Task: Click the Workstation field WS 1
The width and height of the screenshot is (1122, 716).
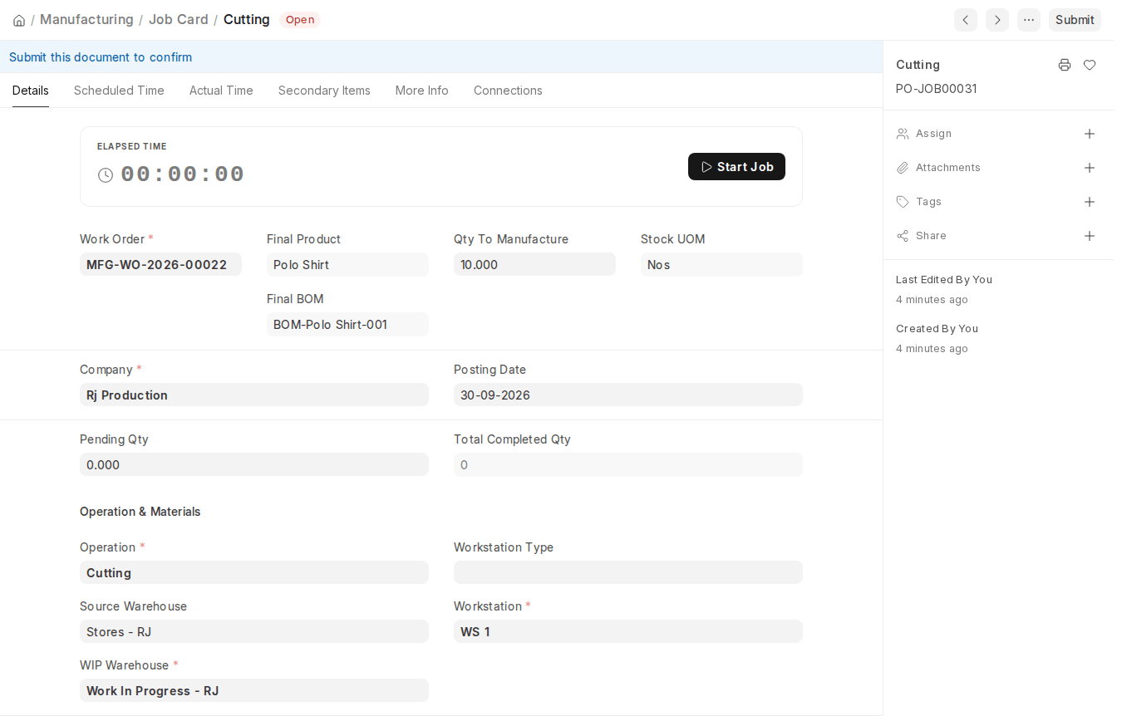Action: [628, 632]
